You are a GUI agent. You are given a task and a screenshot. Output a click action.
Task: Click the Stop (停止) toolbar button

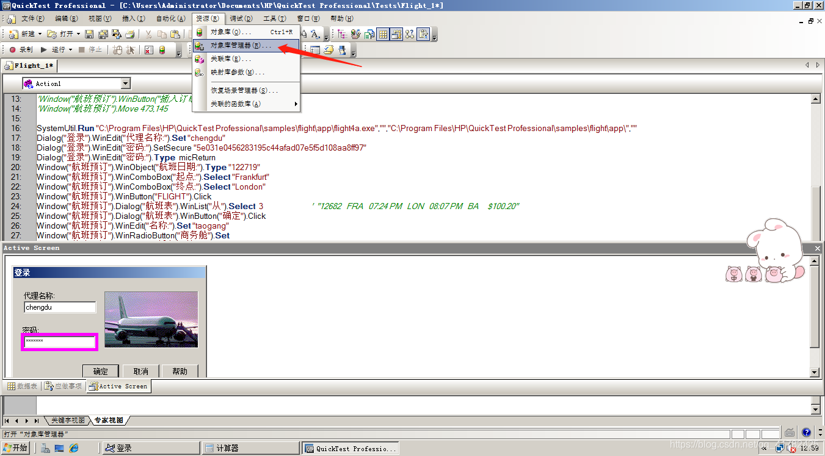(x=90, y=50)
